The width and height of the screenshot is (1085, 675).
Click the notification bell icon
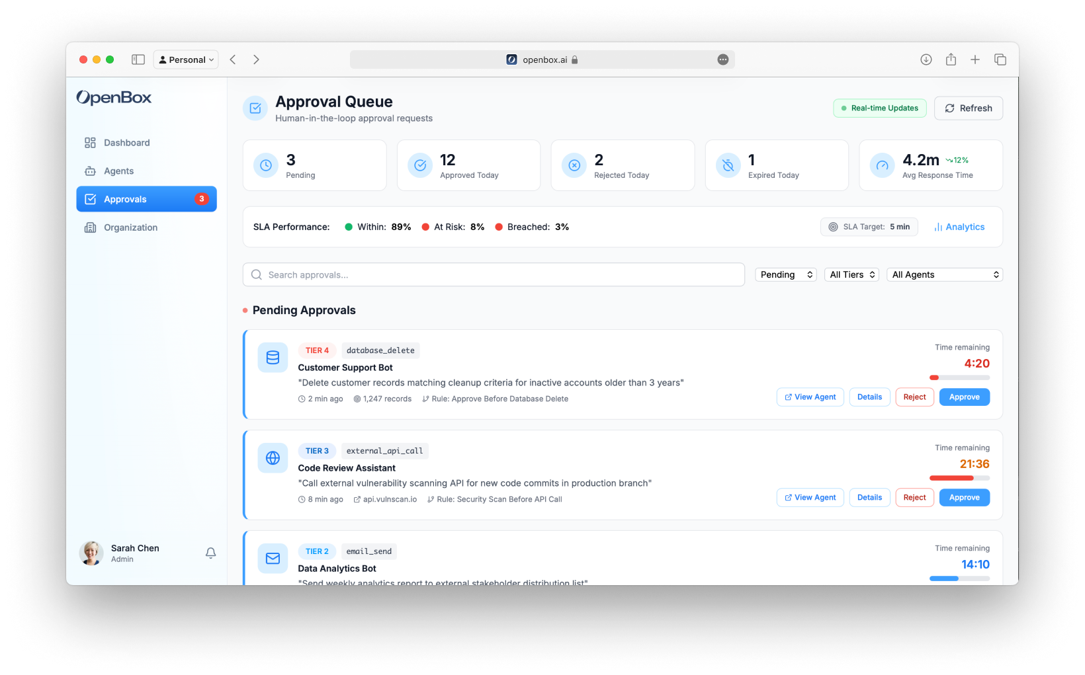(x=210, y=553)
